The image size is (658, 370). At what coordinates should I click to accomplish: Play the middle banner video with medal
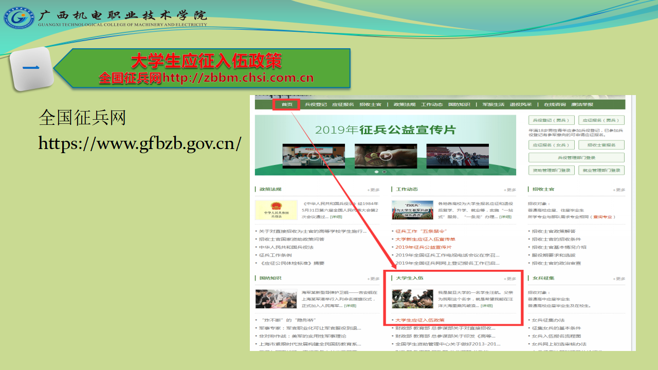click(x=386, y=156)
